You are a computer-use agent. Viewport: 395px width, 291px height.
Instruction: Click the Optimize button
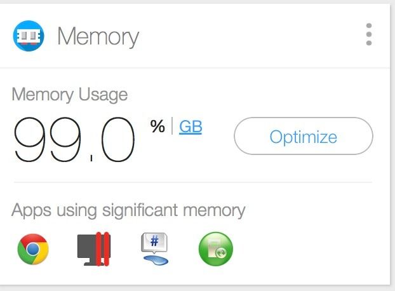tap(304, 136)
